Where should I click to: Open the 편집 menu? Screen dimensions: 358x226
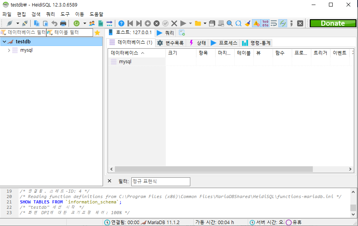[x=21, y=14]
